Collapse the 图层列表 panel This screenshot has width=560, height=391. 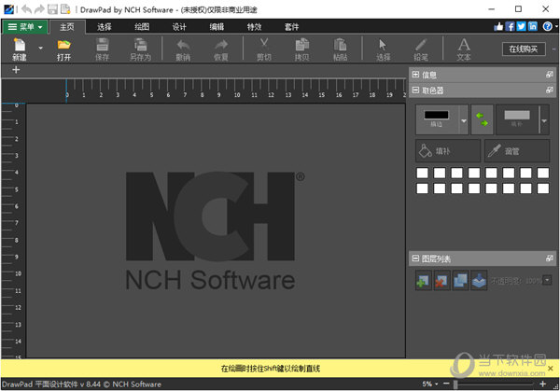415,258
